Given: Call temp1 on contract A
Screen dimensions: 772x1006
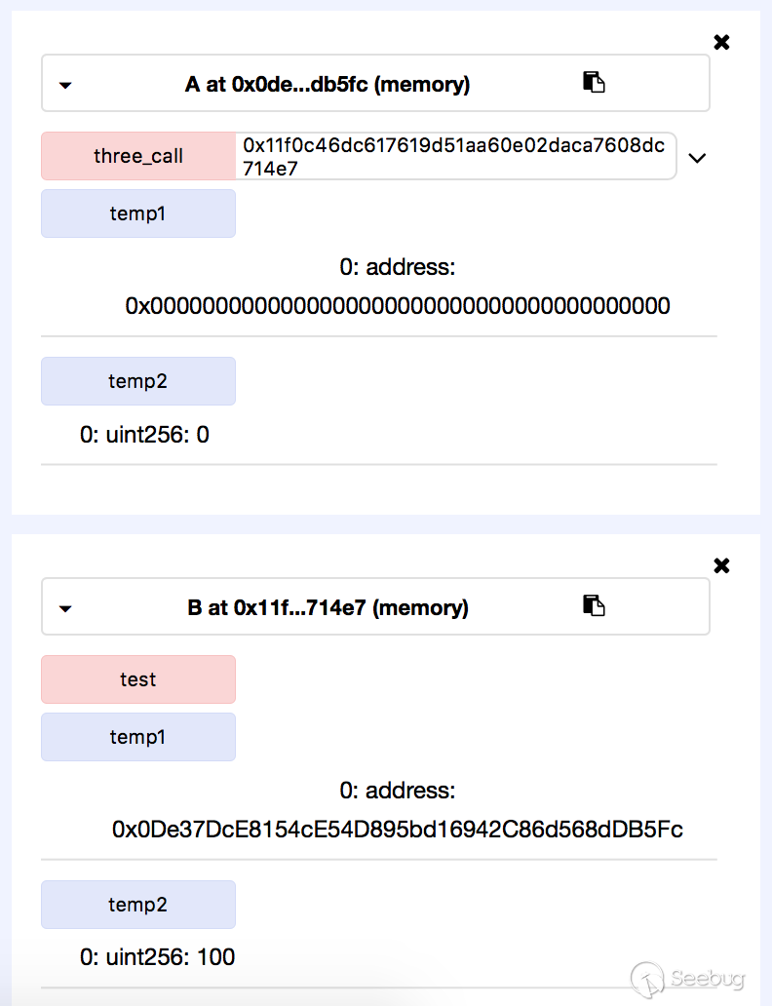Looking at the screenshot, I should tap(138, 213).
